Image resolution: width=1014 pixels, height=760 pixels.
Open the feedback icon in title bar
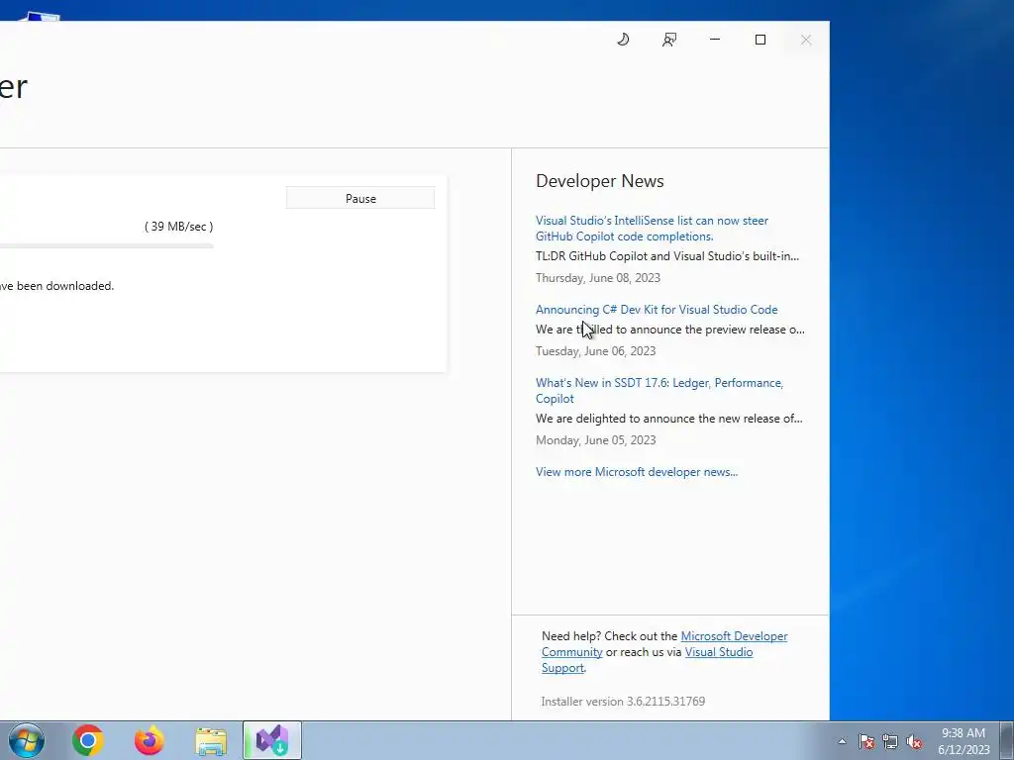pos(669,40)
